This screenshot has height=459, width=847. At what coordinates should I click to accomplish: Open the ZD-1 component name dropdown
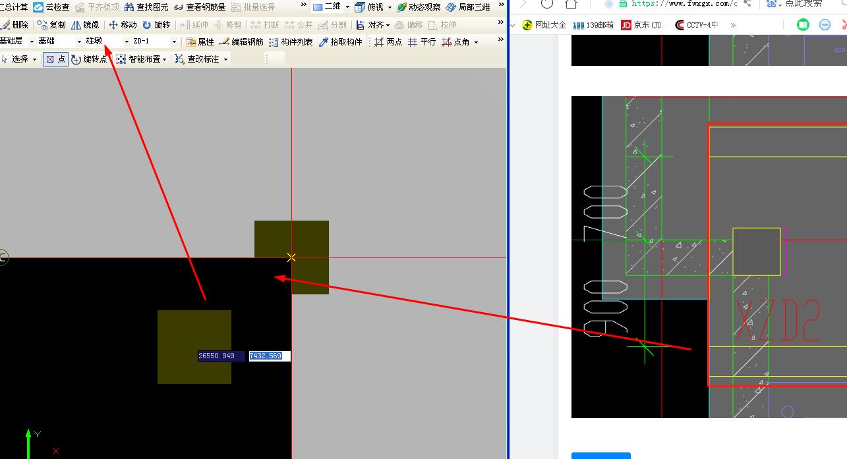(174, 41)
